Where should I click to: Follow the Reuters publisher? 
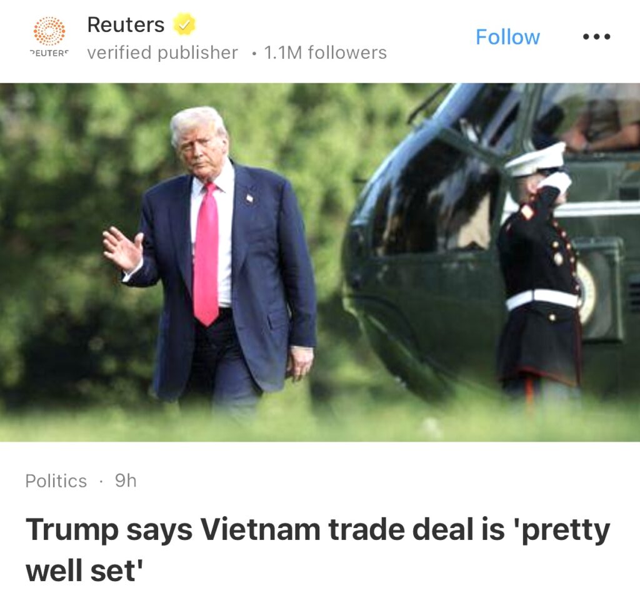coord(507,37)
